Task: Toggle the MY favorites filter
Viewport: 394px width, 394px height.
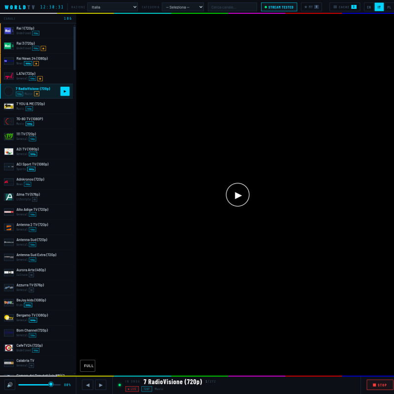Action: 311,7
